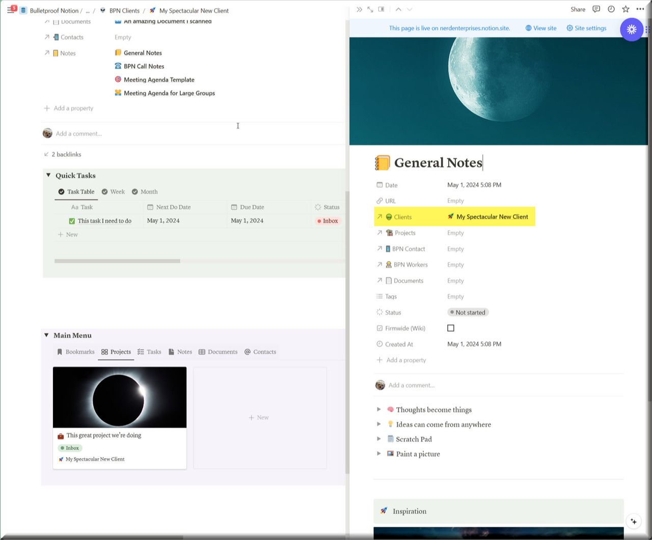Click the Documents property icon in side panel
This screenshot has width=652, height=540.
389,281
